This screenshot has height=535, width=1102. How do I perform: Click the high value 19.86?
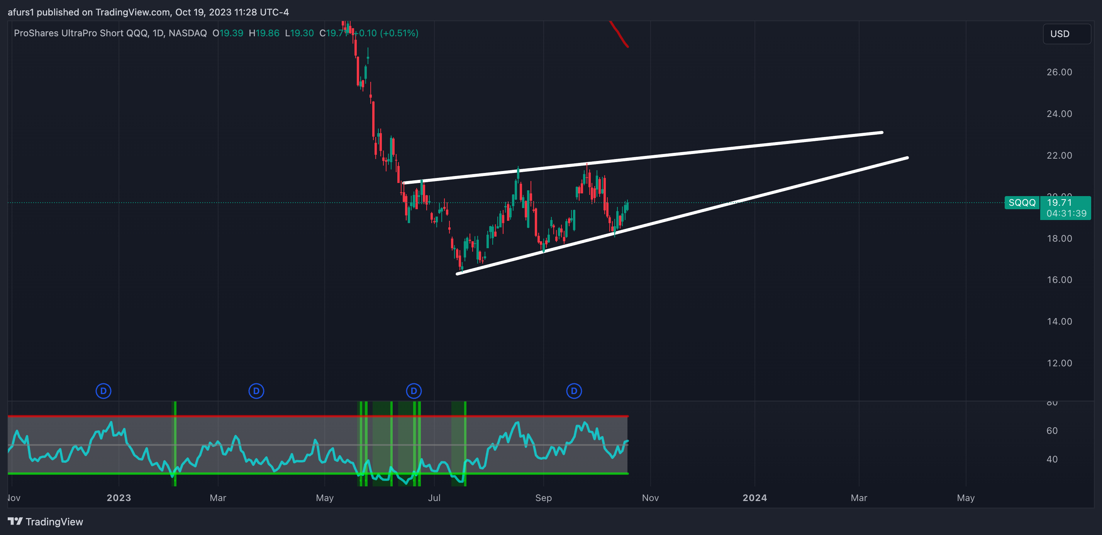point(267,33)
